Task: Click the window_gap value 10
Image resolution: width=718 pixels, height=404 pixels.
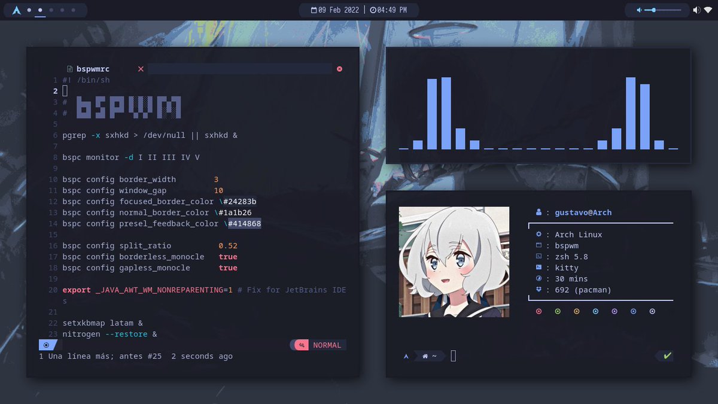Action: [218, 190]
